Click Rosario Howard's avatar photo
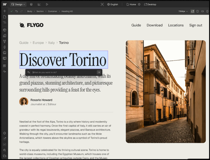 24,102
